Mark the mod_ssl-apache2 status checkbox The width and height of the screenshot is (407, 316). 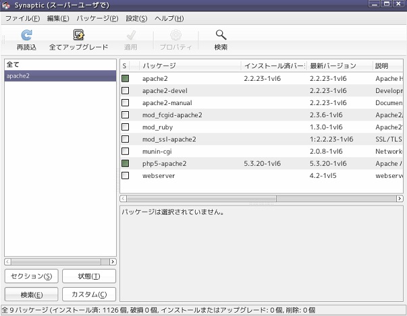pyautogui.click(x=126, y=139)
